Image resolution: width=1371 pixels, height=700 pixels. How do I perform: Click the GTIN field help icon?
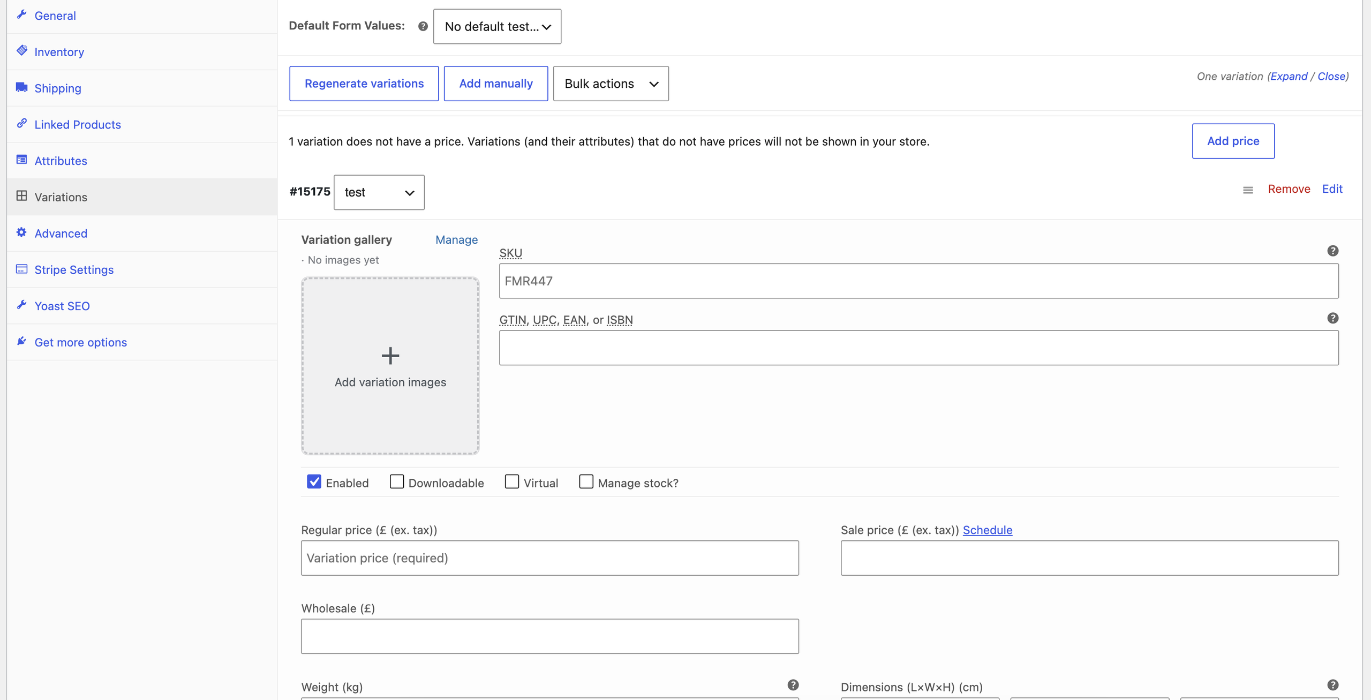coord(1333,318)
